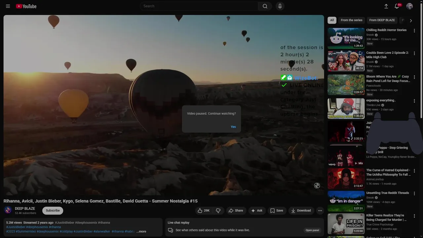
Task: Open True Crime Psychology channel name
Action: pos(380,225)
